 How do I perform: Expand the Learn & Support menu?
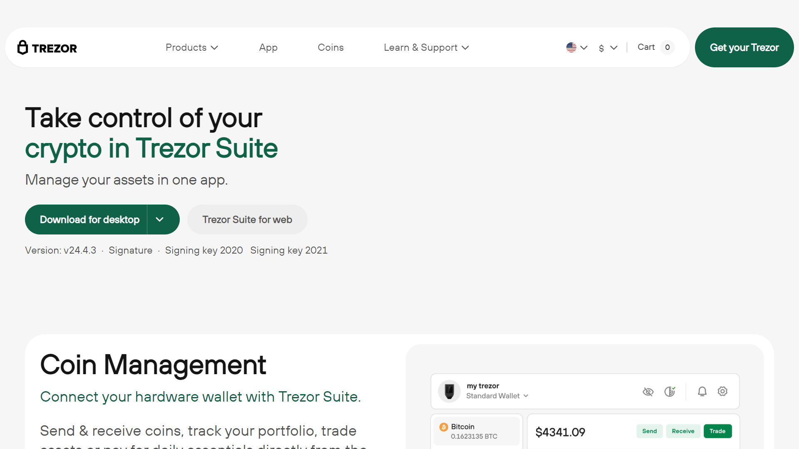pyautogui.click(x=426, y=47)
